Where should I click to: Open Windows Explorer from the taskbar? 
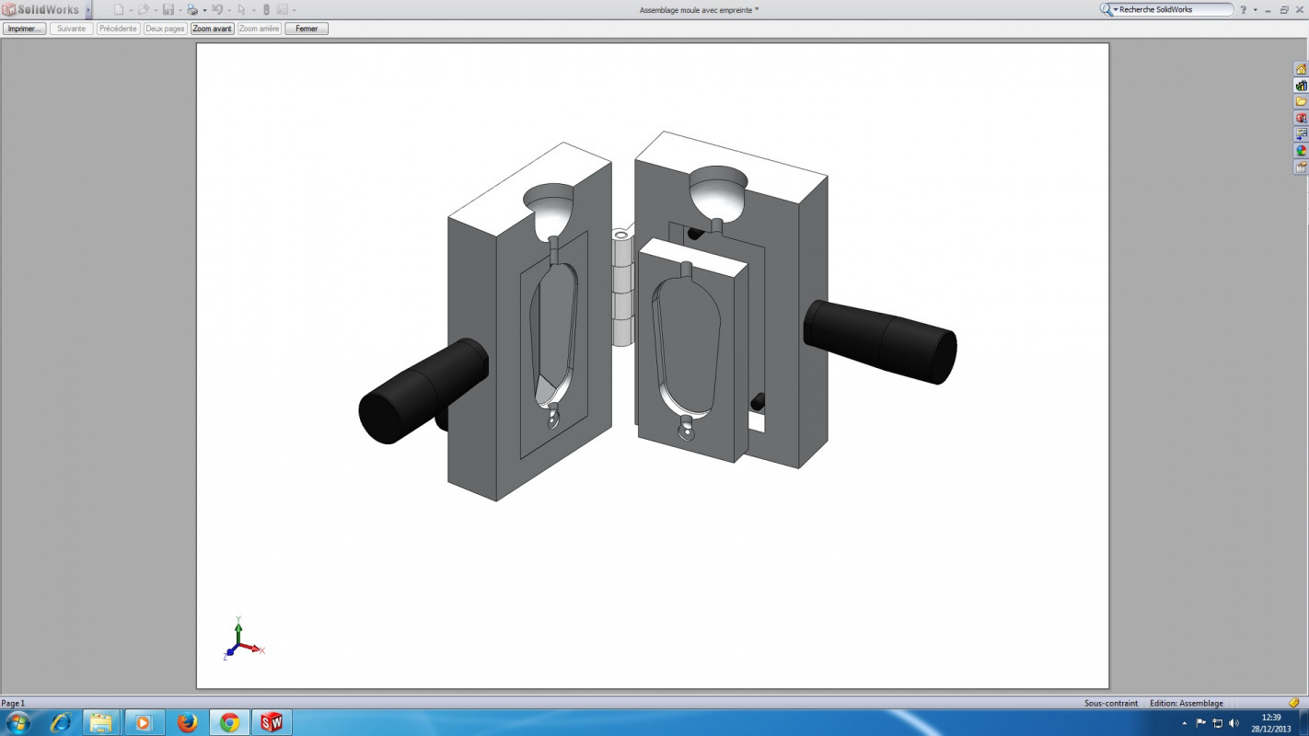[x=101, y=722]
